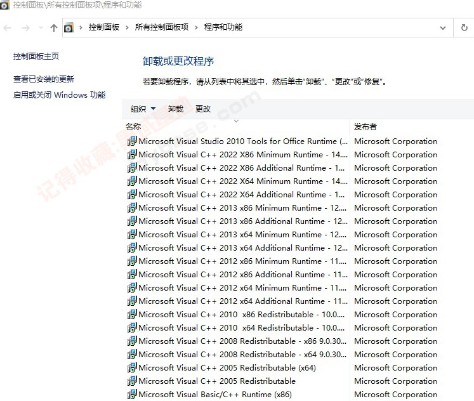Image resolution: width=474 pixels, height=401 pixels.
Task: Open the recent locations dropdown arrow
Action: pos(41,28)
